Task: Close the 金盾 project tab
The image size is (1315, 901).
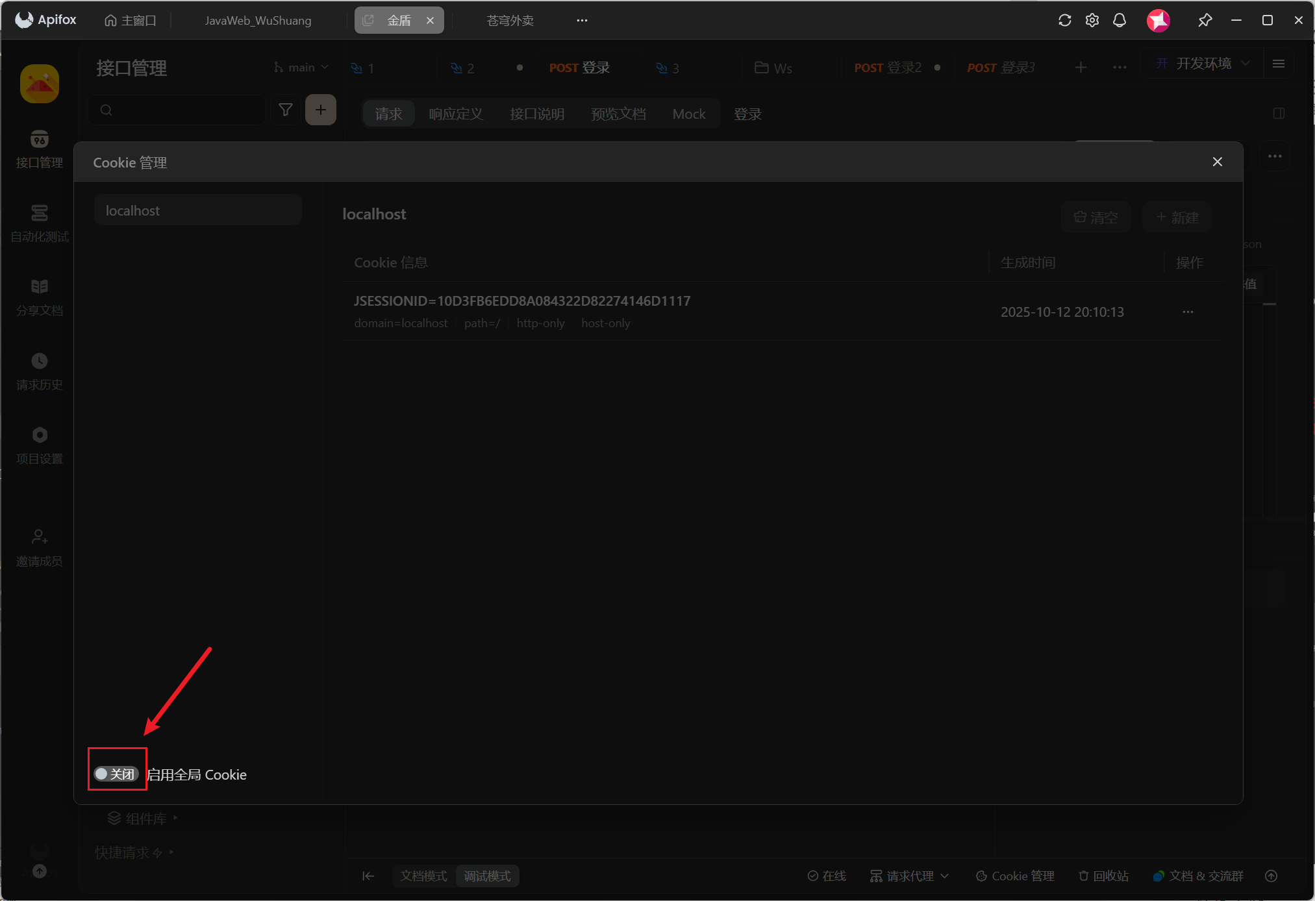Action: [x=430, y=20]
